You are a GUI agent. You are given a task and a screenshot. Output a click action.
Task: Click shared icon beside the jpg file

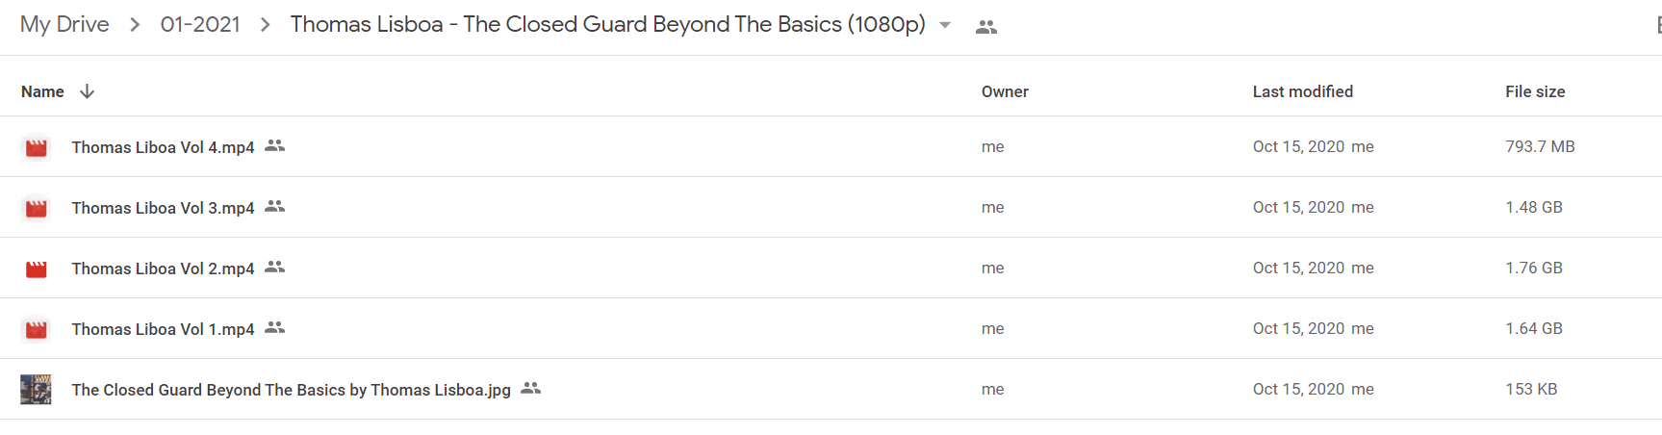point(530,388)
